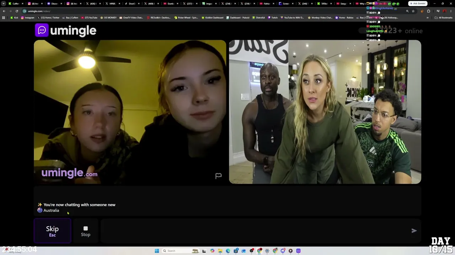
Task: Open Settings gear from the taskbar
Action: [267, 251]
